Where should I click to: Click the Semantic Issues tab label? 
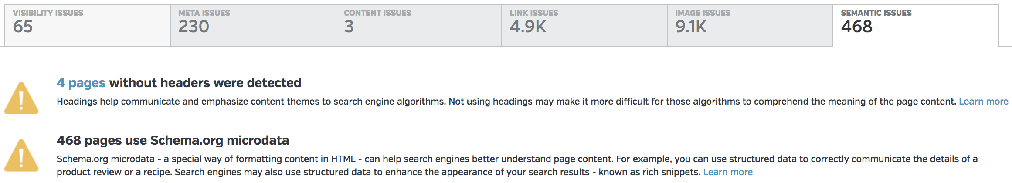point(876,13)
